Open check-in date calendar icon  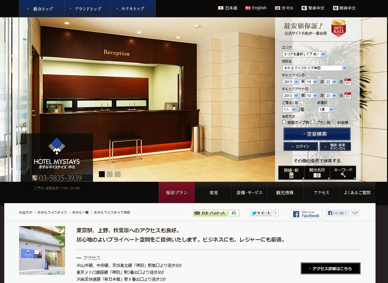click(x=348, y=82)
